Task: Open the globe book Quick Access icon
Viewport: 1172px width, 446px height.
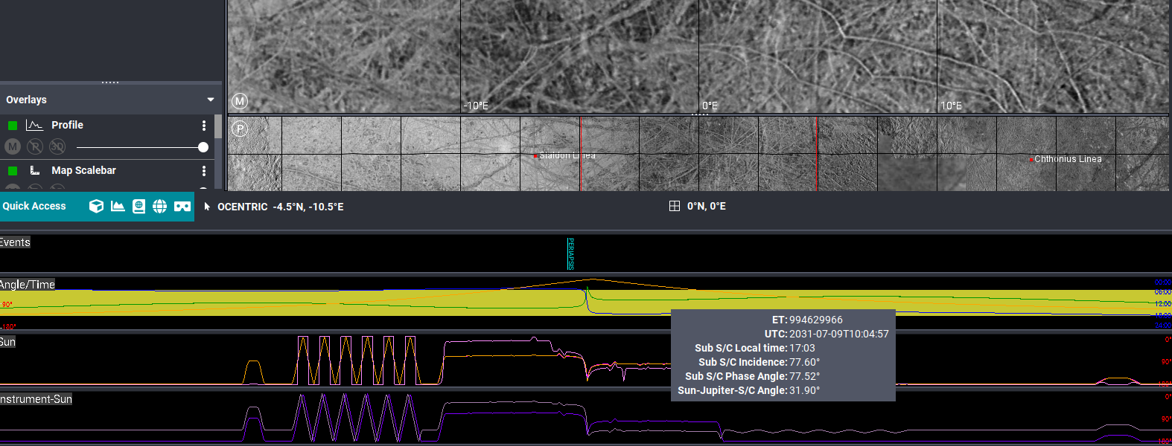Action: click(138, 206)
